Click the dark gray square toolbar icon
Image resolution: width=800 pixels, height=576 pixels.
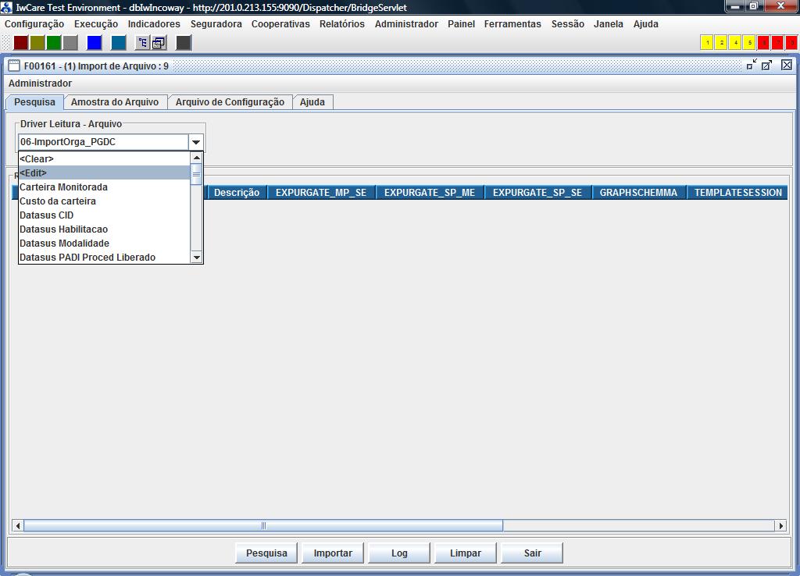pyautogui.click(x=184, y=43)
